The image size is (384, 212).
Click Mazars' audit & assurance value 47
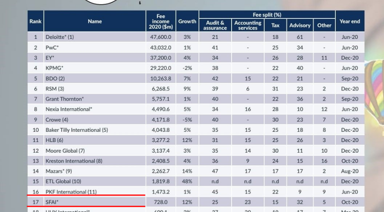(x=215, y=171)
